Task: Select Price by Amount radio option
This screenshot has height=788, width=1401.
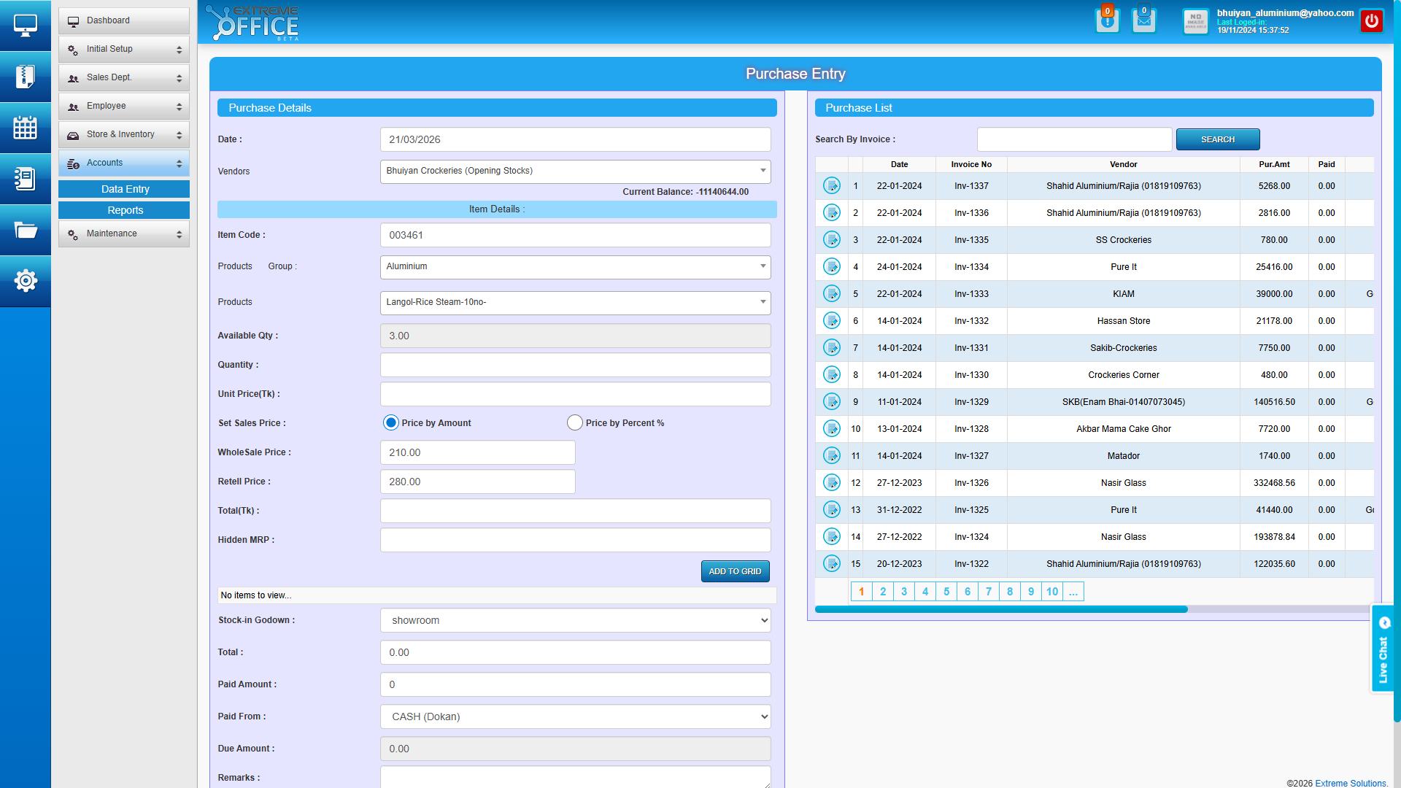Action: pyautogui.click(x=391, y=423)
